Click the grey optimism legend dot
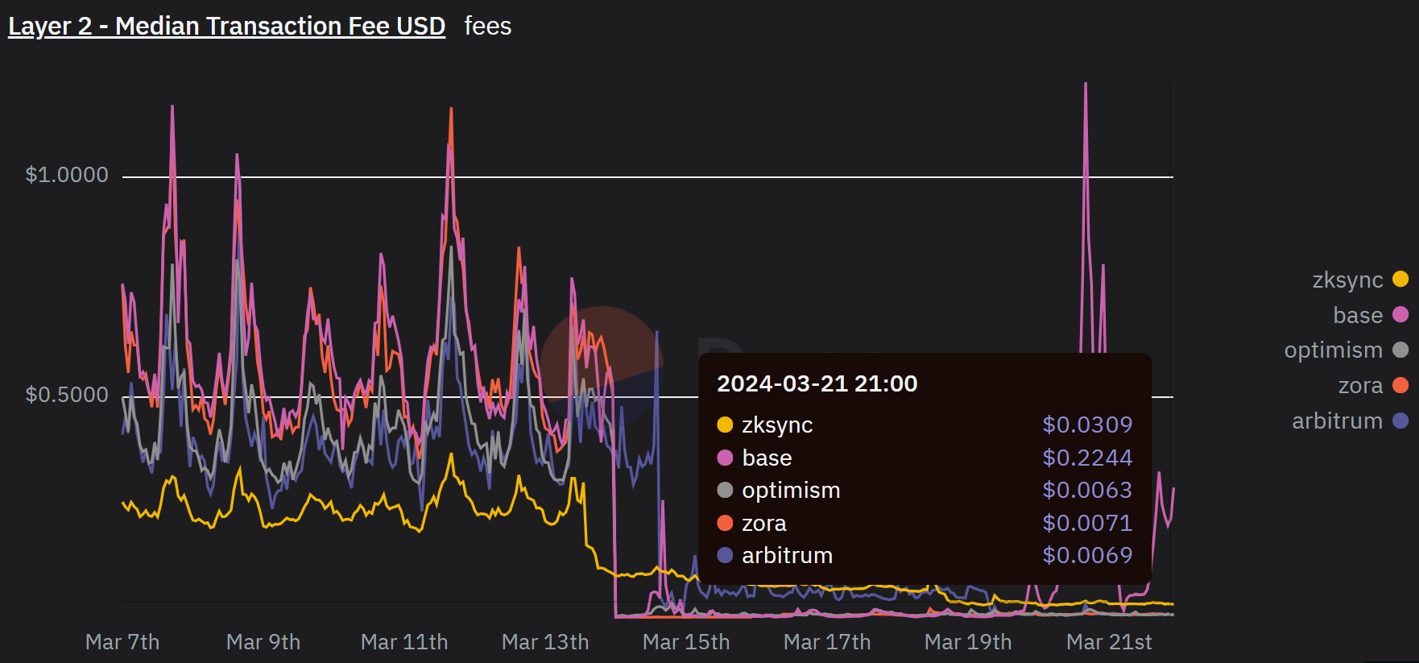The height and width of the screenshot is (663, 1419). click(1400, 350)
